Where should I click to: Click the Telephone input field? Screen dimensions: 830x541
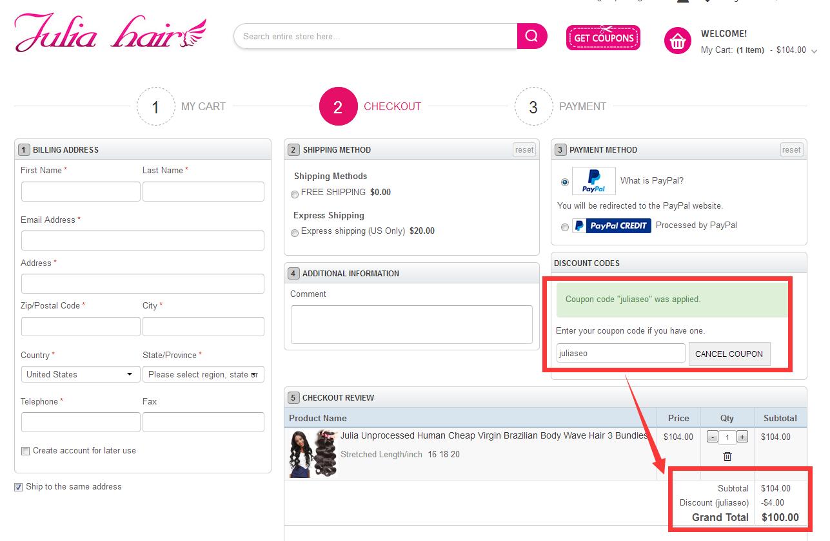click(x=81, y=422)
